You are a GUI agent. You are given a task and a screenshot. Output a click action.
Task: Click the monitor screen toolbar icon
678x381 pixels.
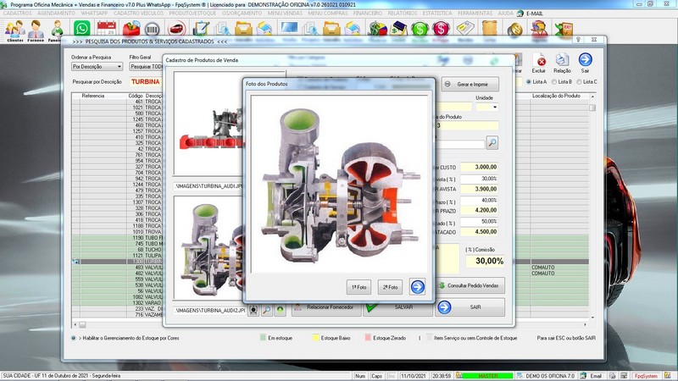point(289,28)
